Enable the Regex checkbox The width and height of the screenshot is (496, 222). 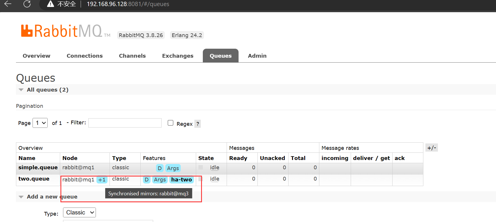(x=171, y=123)
